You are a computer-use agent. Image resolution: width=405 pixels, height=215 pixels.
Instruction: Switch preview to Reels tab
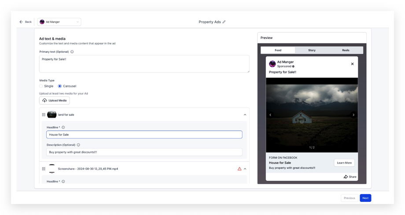pyautogui.click(x=346, y=50)
